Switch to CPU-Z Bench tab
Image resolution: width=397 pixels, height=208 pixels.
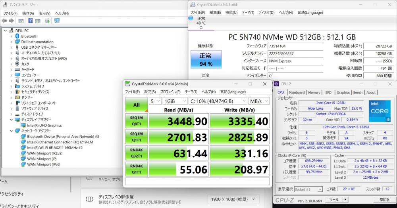[358, 92]
